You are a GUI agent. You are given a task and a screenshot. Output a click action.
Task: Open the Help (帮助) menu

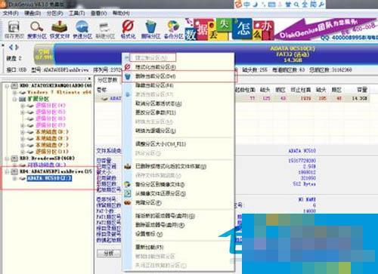coord(121,13)
